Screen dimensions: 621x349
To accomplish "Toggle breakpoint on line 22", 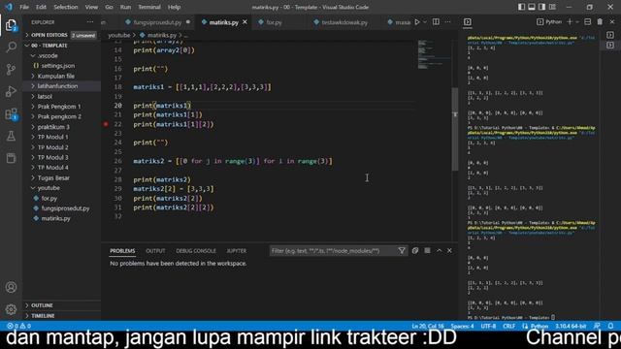I will pos(106,124).
